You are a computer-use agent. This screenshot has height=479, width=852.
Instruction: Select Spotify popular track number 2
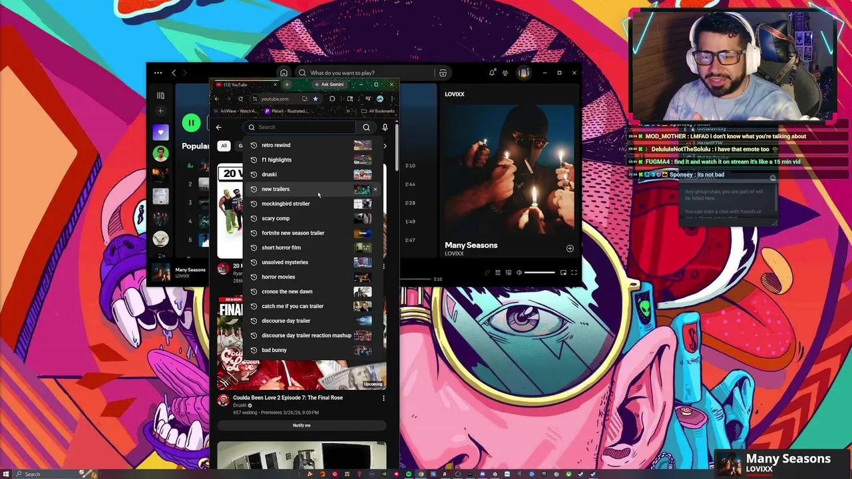[x=190, y=184]
